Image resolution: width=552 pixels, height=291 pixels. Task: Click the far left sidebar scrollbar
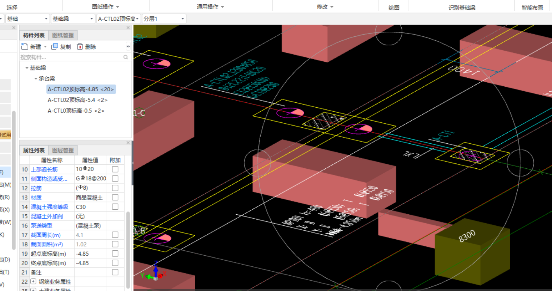tap(14, 180)
